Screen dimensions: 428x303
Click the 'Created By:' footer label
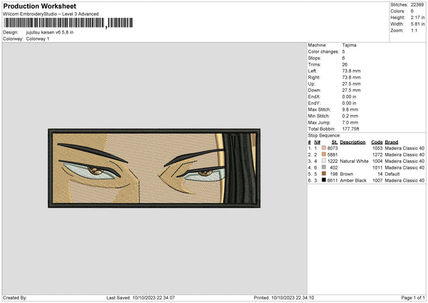[15, 297]
